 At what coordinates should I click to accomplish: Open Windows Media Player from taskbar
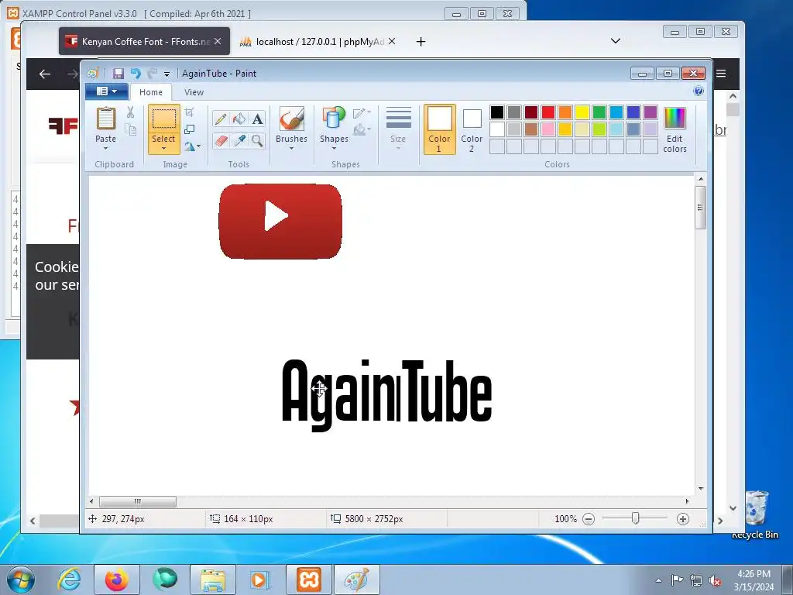click(x=260, y=580)
